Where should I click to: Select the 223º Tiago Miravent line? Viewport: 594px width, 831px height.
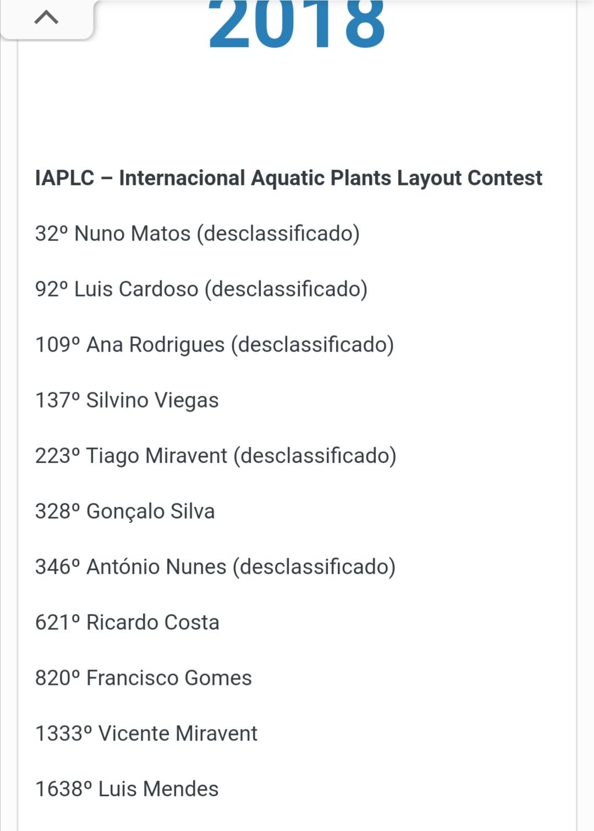point(216,456)
